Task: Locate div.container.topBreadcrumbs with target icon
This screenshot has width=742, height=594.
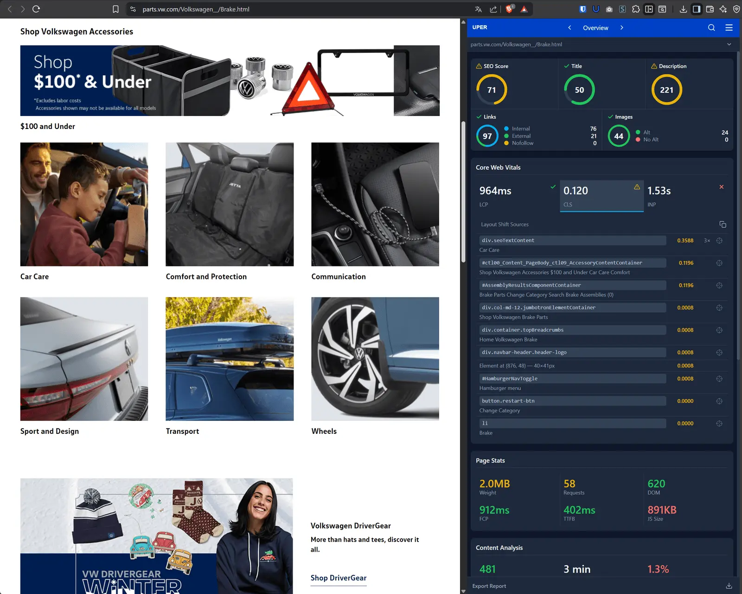Action: click(x=719, y=330)
